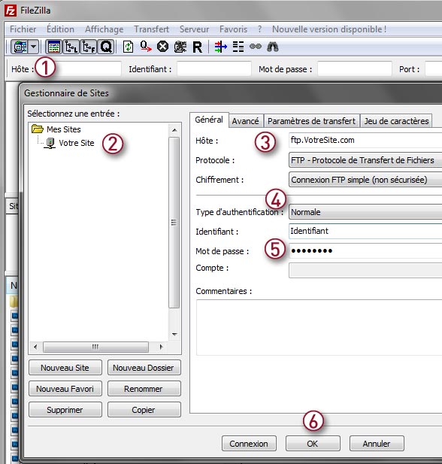Viewport: 442px width, 464px height.
Task: Click the site tree scroll right arrow
Action: [161, 347]
